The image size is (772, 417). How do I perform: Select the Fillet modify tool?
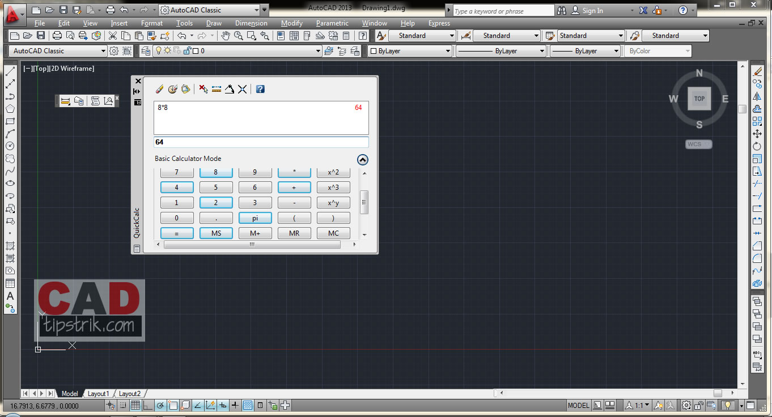pos(757,258)
